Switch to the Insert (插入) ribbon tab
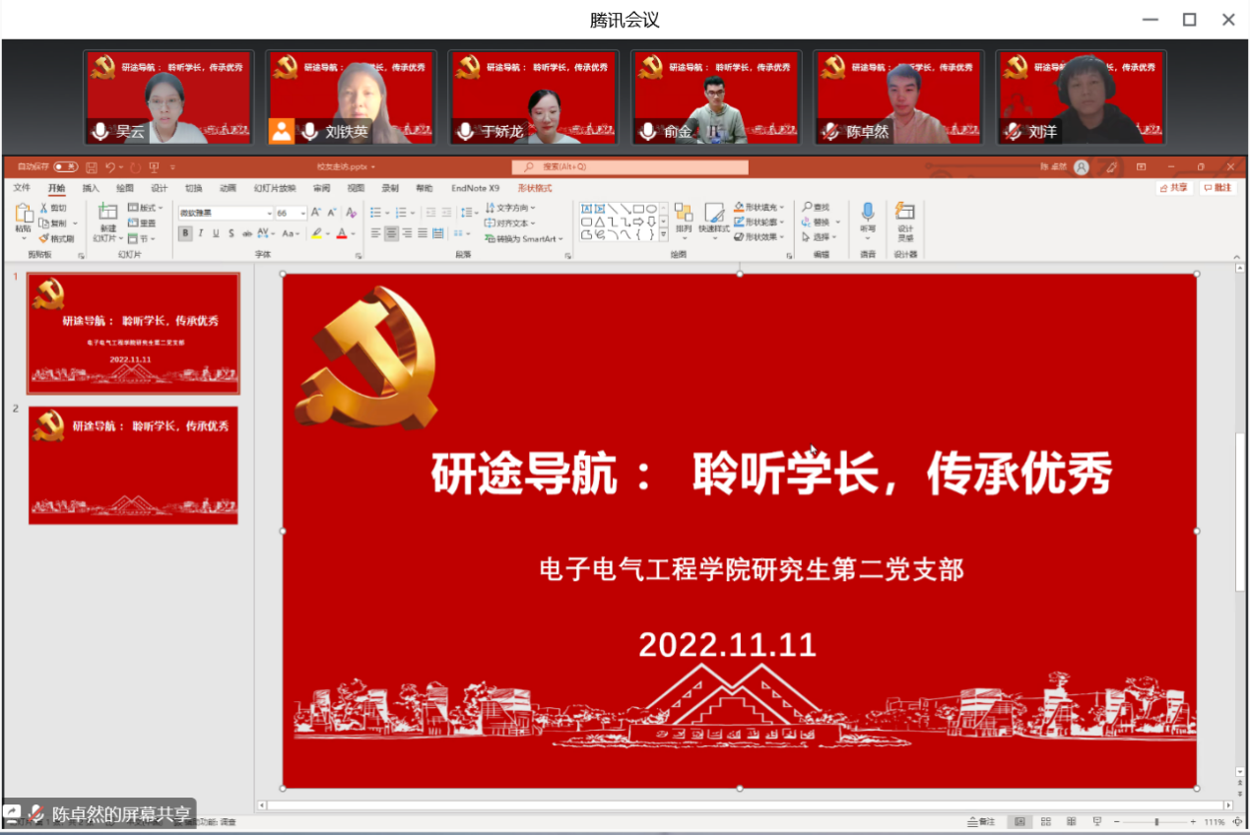The width and height of the screenshot is (1250, 835). [91, 188]
